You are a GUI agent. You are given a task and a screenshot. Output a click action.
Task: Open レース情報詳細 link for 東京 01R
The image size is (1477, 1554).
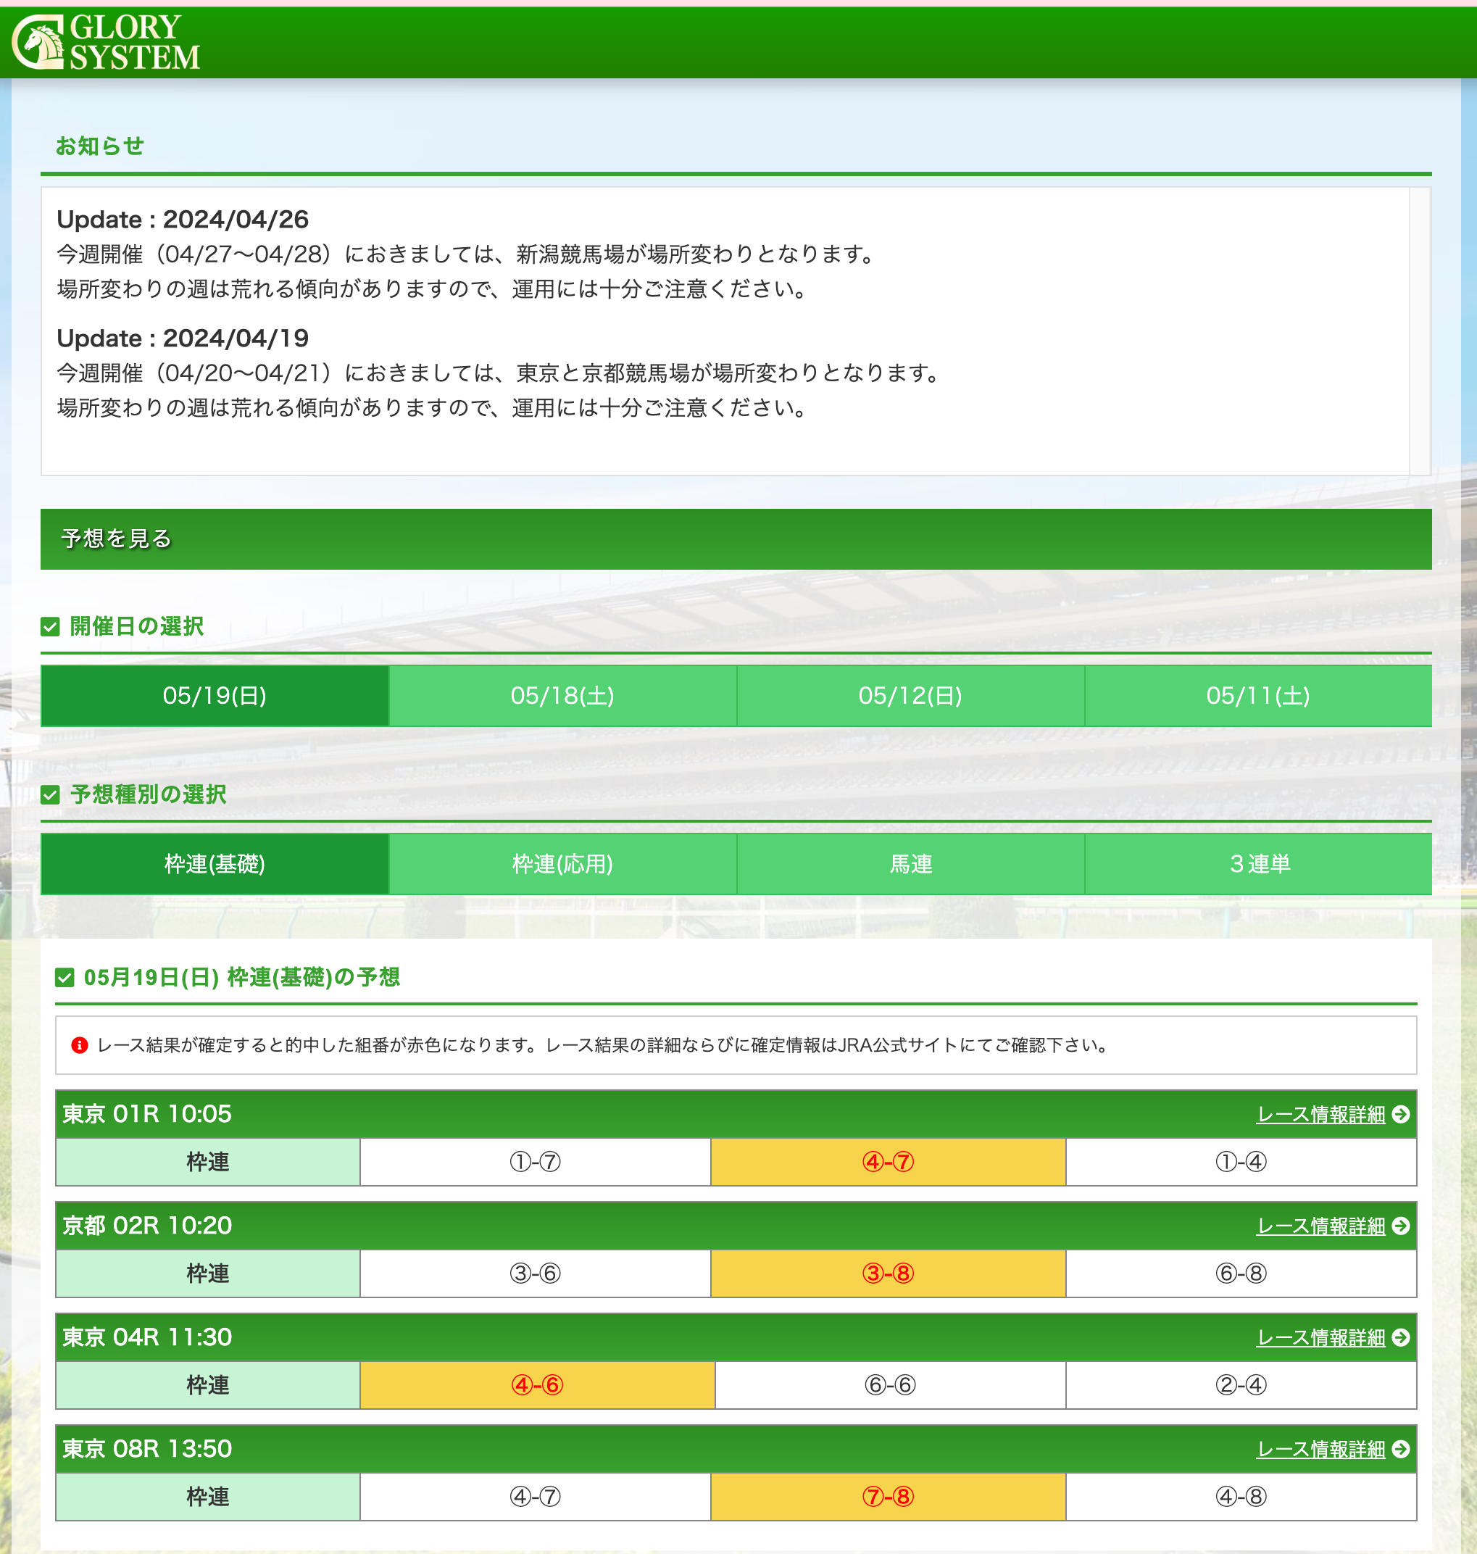[x=1320, y=1114]
